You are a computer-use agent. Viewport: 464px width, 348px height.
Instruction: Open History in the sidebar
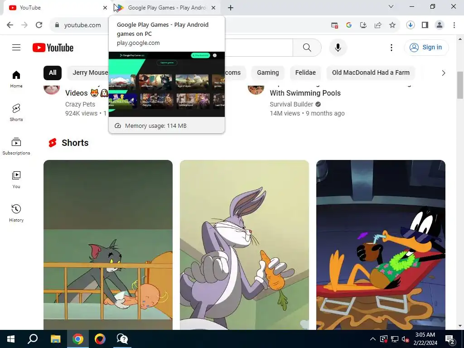(x=16, y=213)
